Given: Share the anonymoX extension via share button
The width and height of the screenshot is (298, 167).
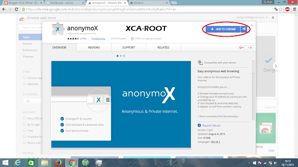Looking at the screenshot, I should 244,29.
